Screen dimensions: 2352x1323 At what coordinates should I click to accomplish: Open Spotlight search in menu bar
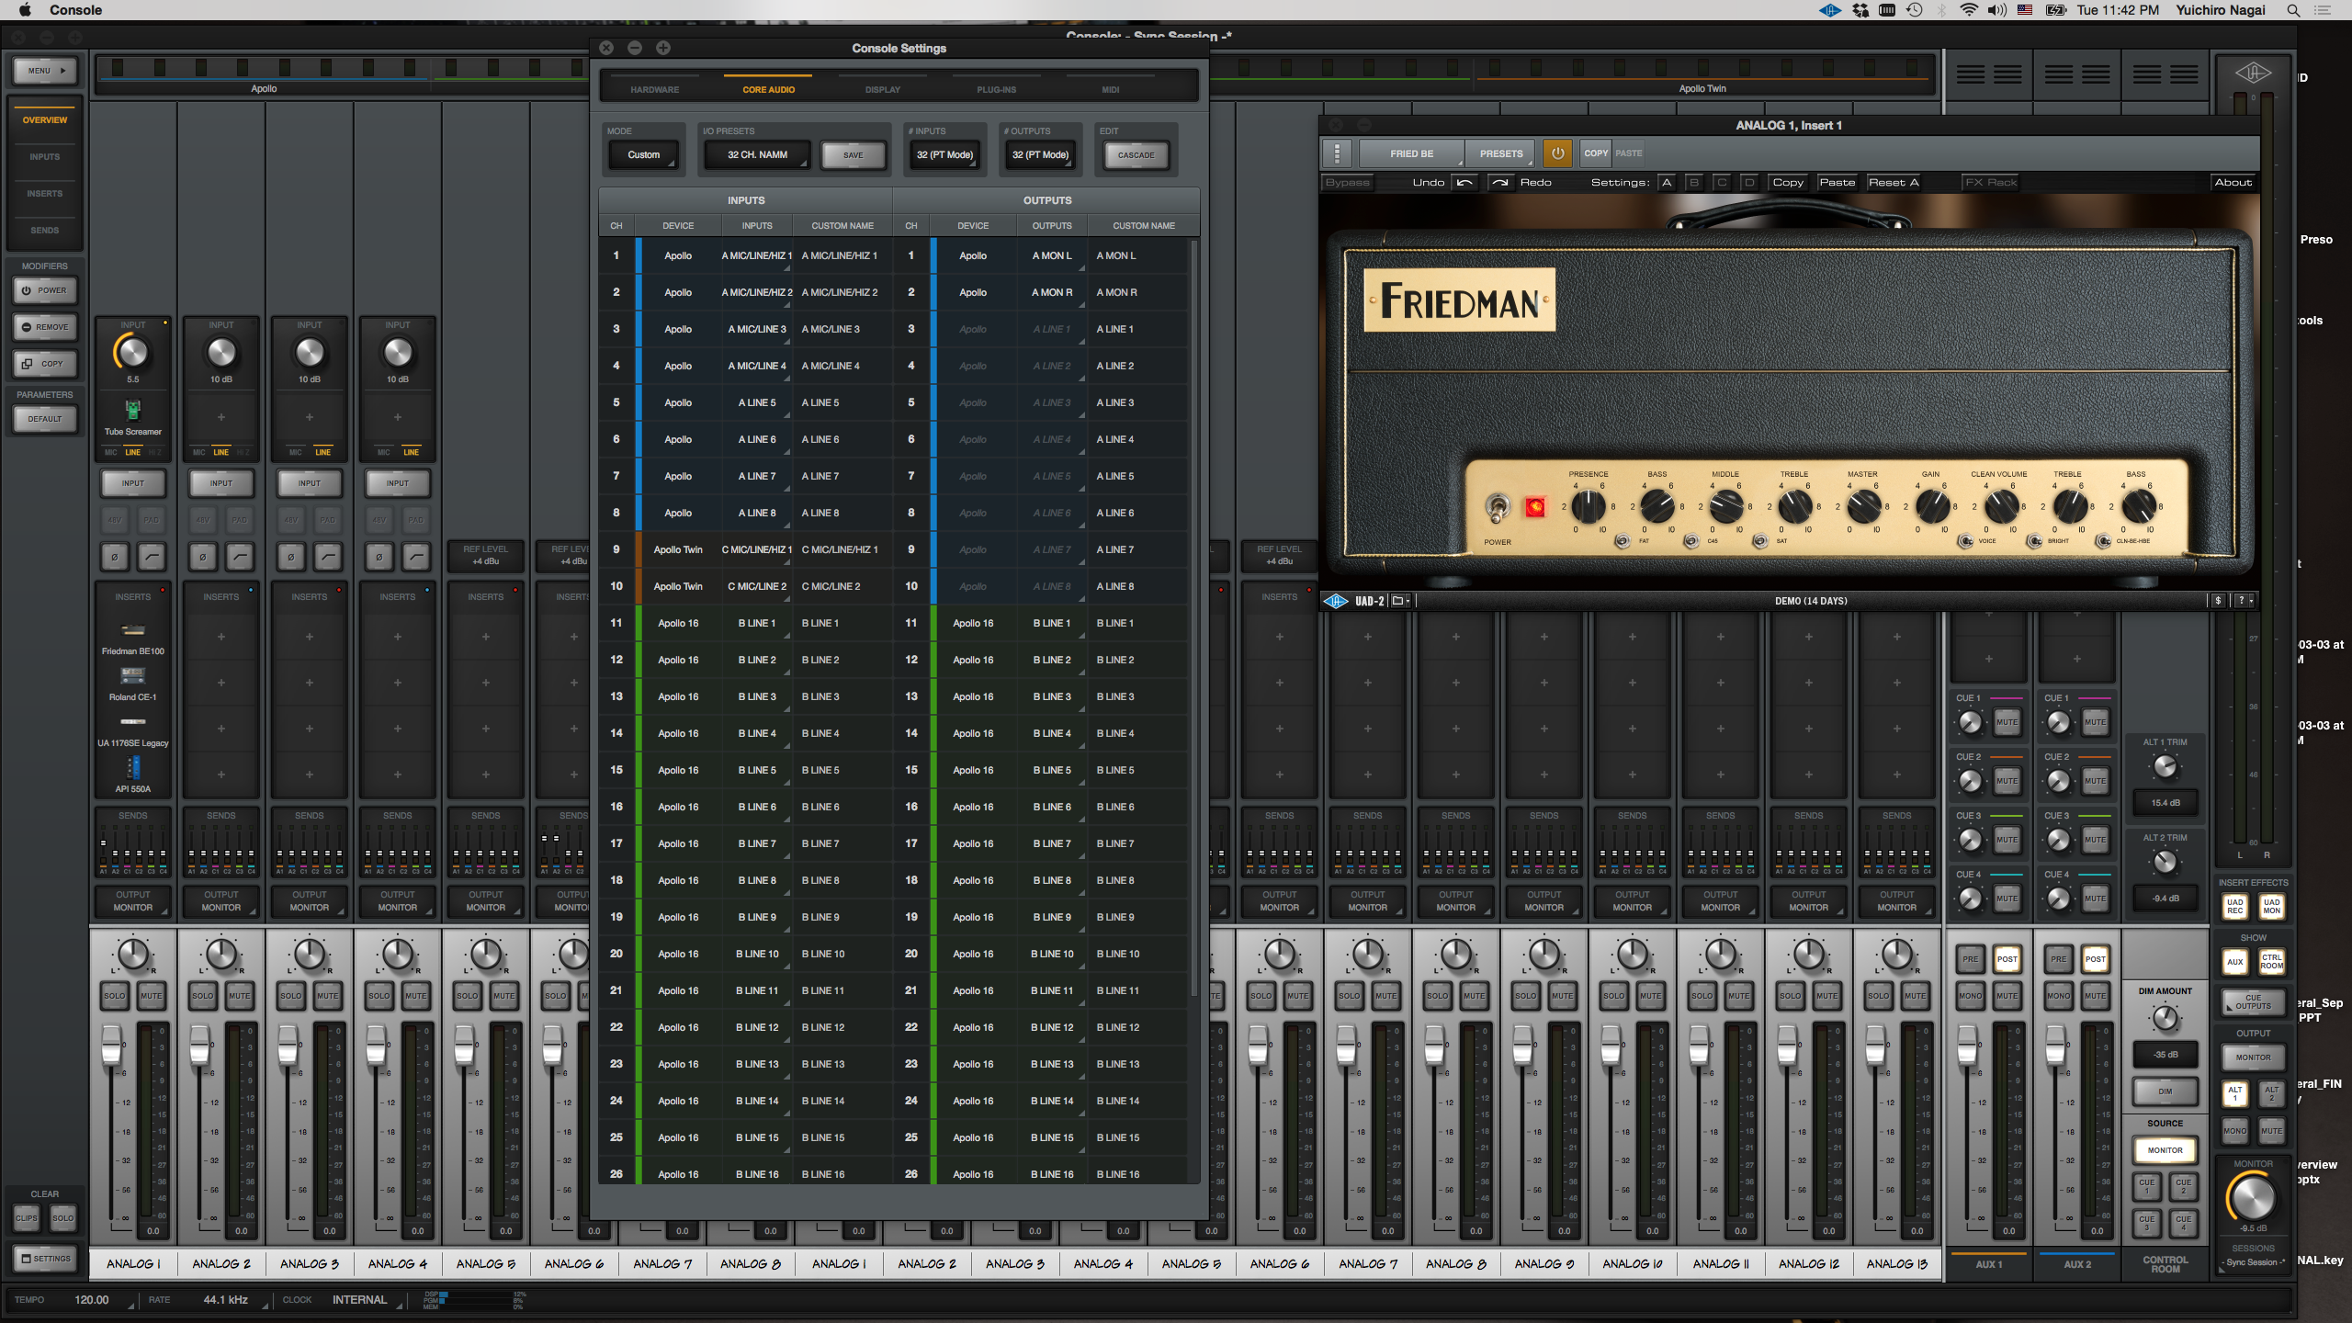2294,10
